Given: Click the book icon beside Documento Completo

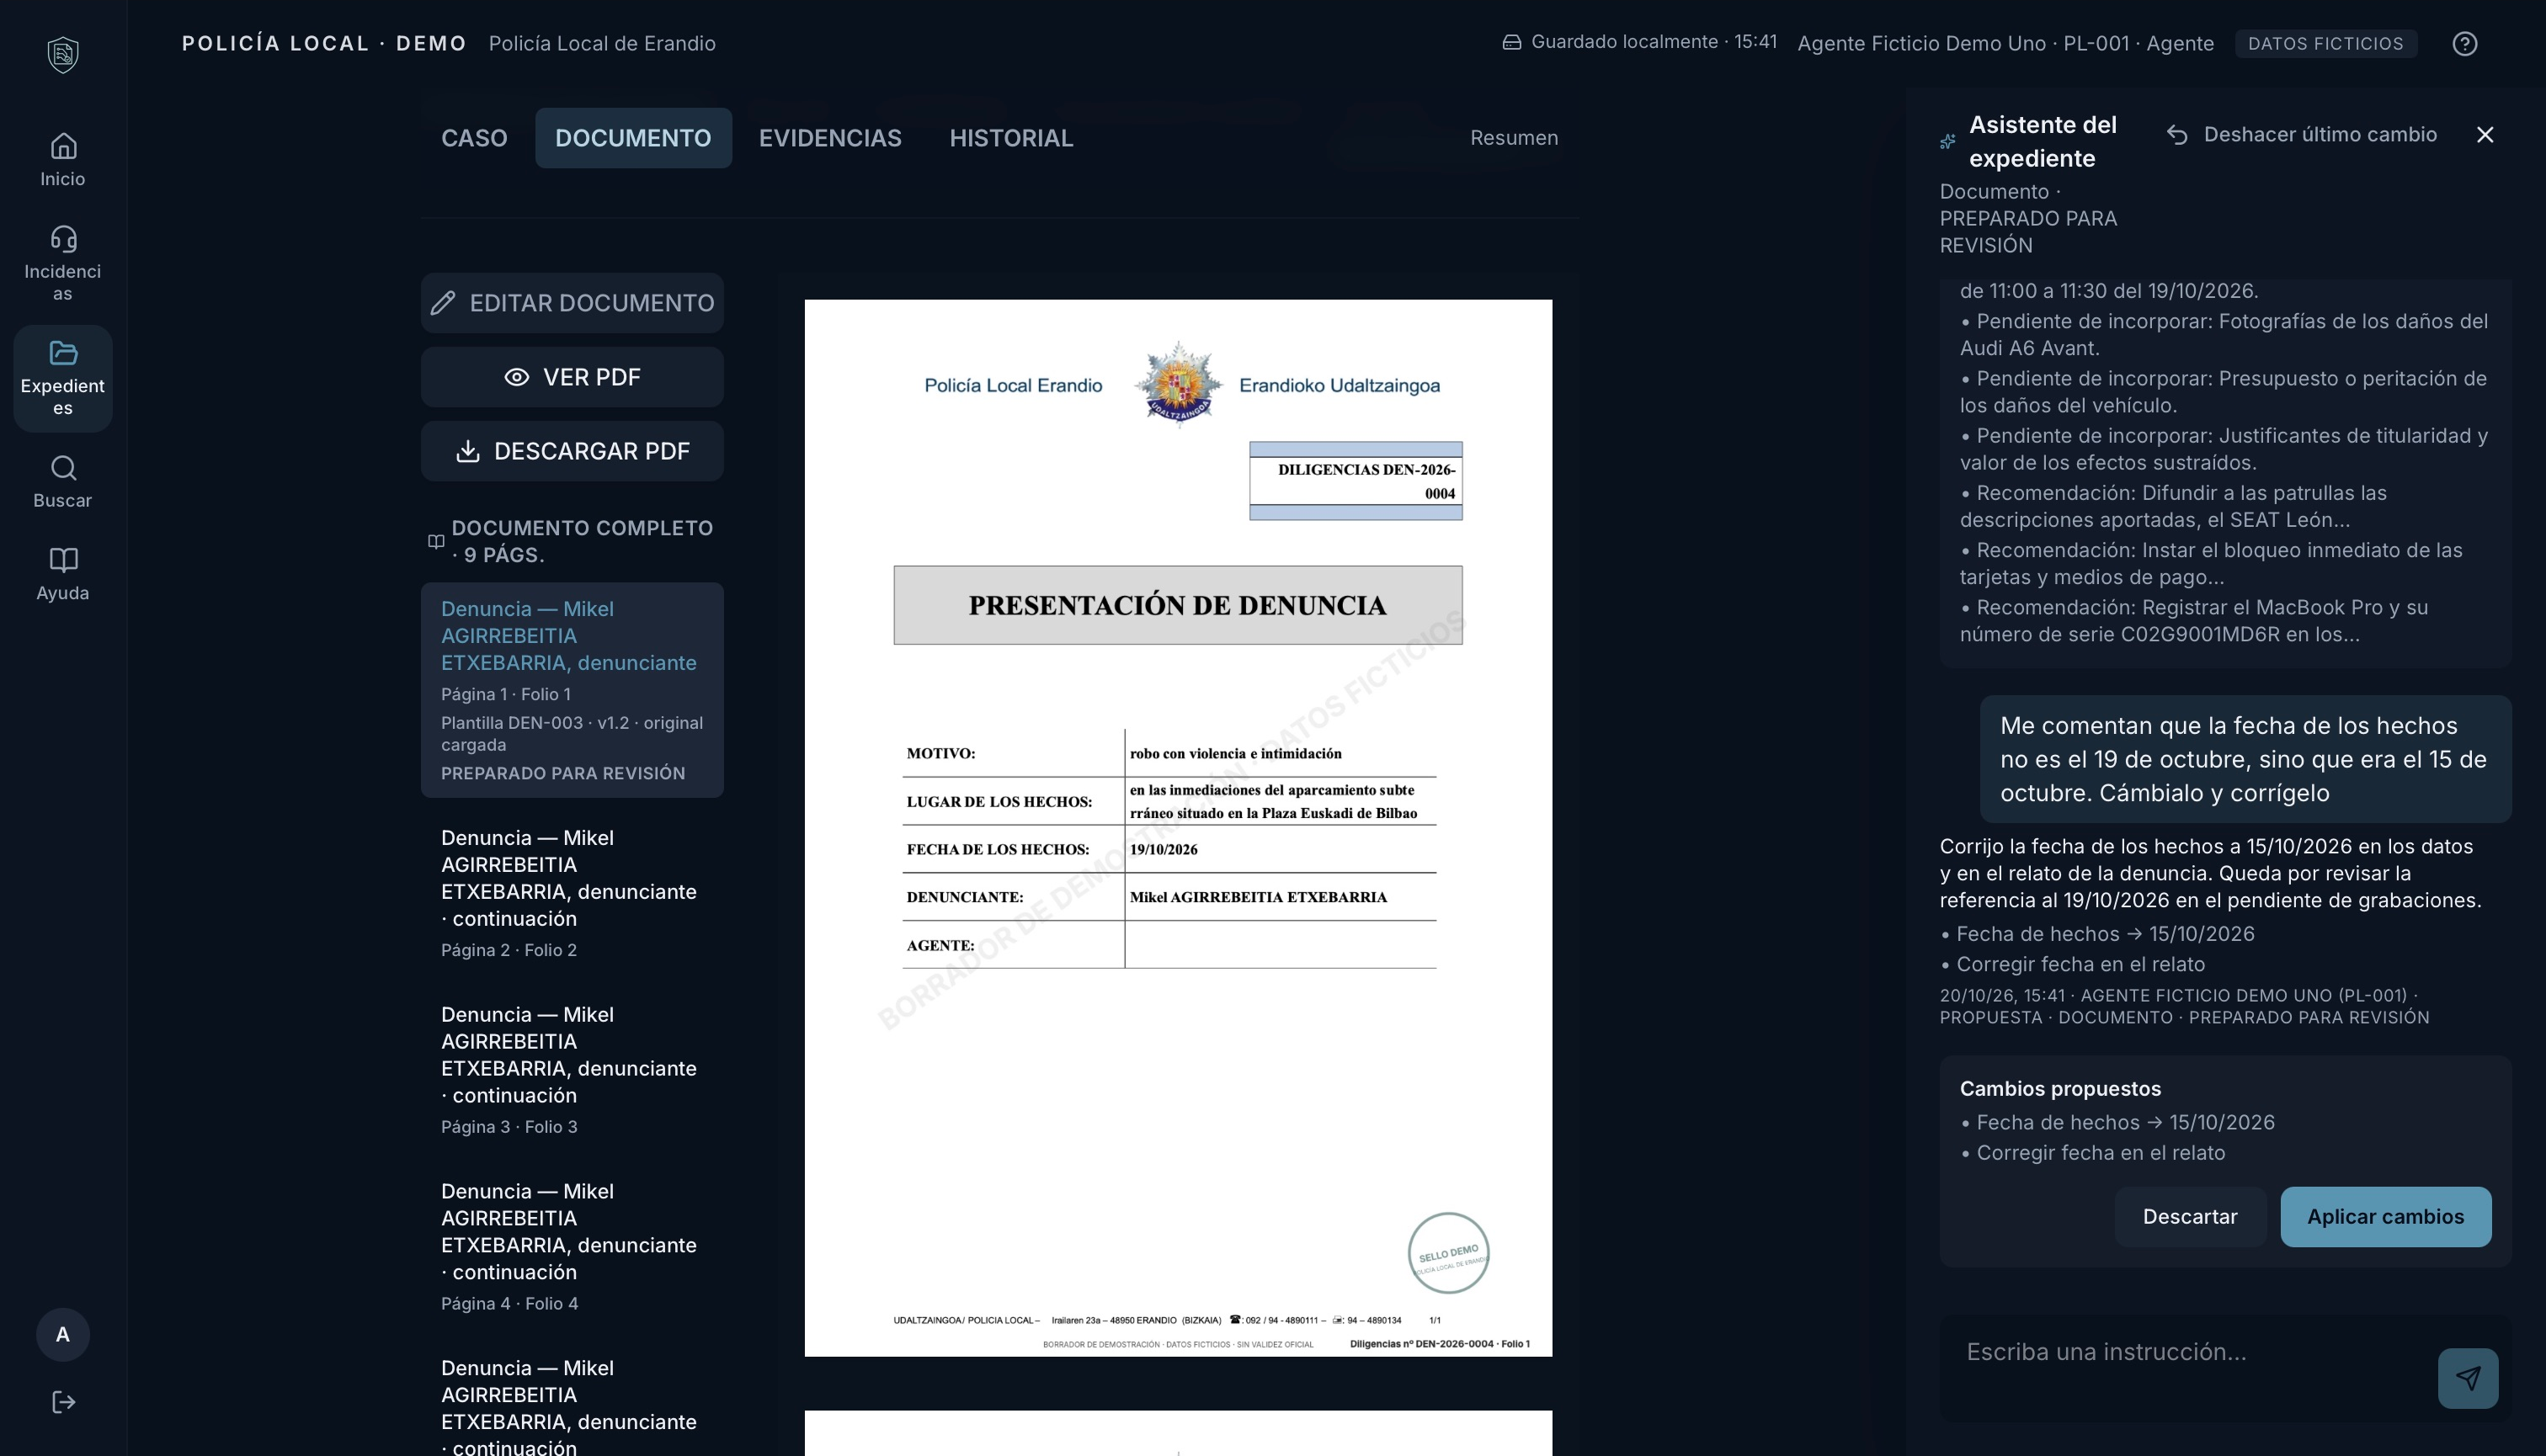Looking at the screenshot, I should pyautogui.click(x=436, y=541).
